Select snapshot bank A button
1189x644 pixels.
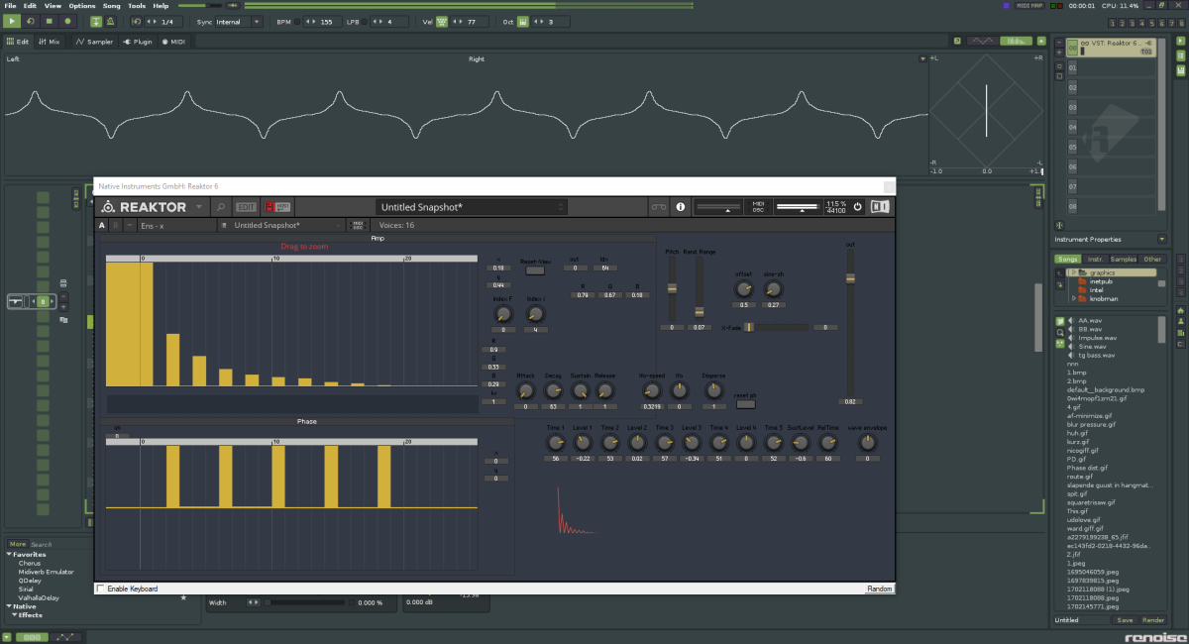(102, 226)
